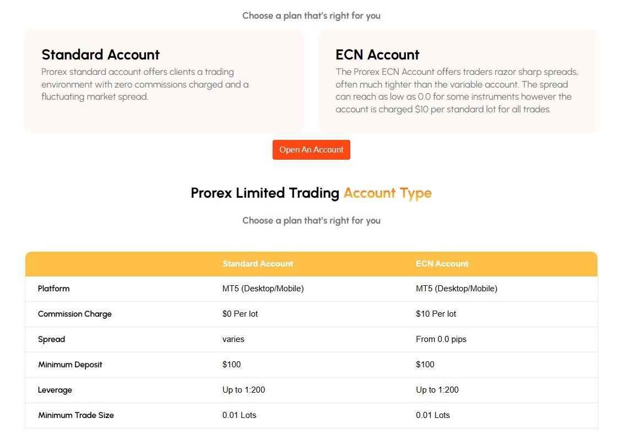The image size is (624, 440).
Task: Click the varies spread cell
Action: 233,339
